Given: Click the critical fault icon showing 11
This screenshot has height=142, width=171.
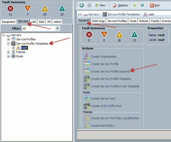Looking at the screenshot, I should [x=10, y=9].
